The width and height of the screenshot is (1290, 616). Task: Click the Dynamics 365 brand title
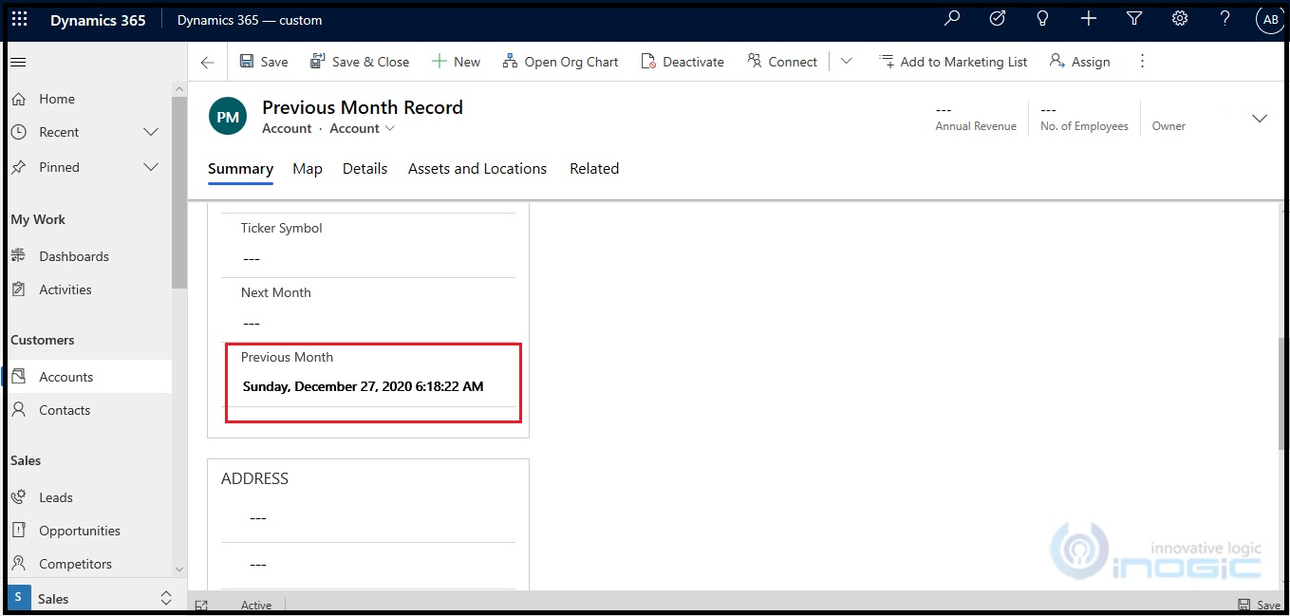(x=98, y=20)
